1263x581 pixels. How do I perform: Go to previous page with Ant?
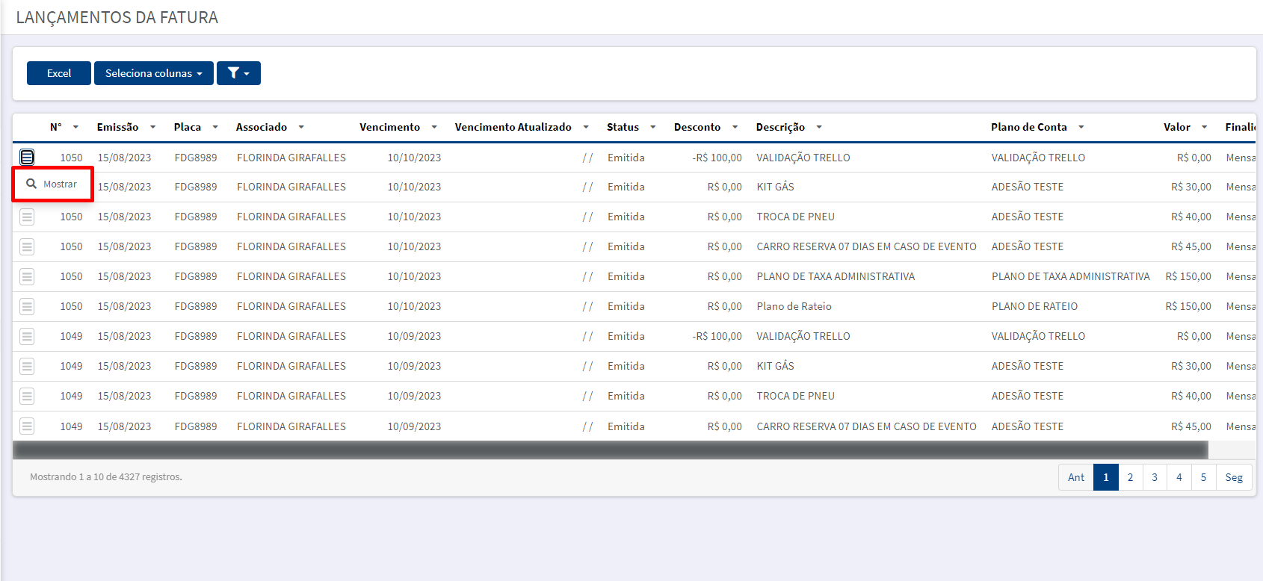[1076, 477]
